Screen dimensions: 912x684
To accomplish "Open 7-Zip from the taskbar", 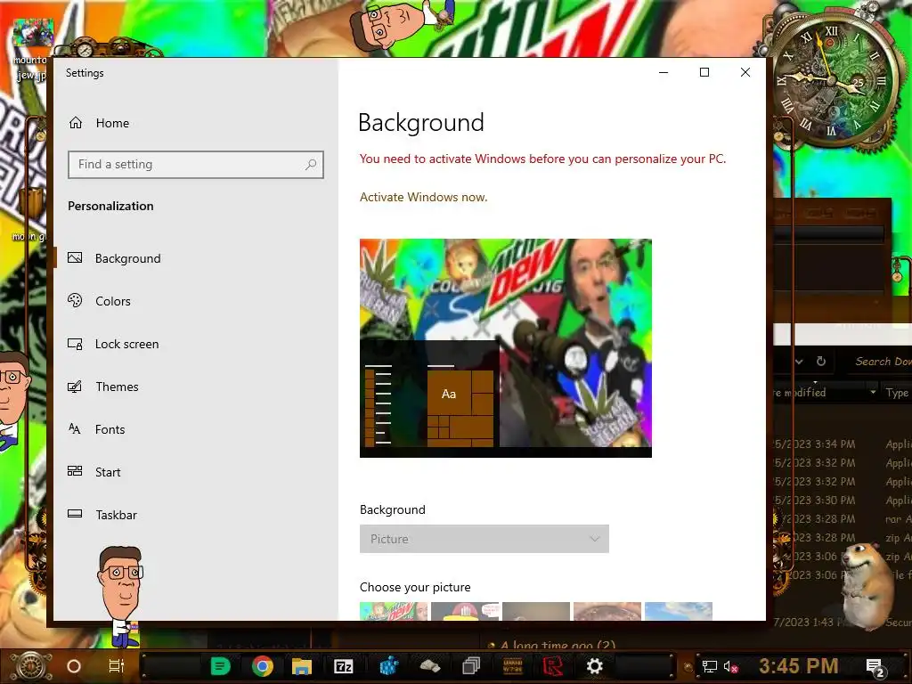I will coord(343,666).
